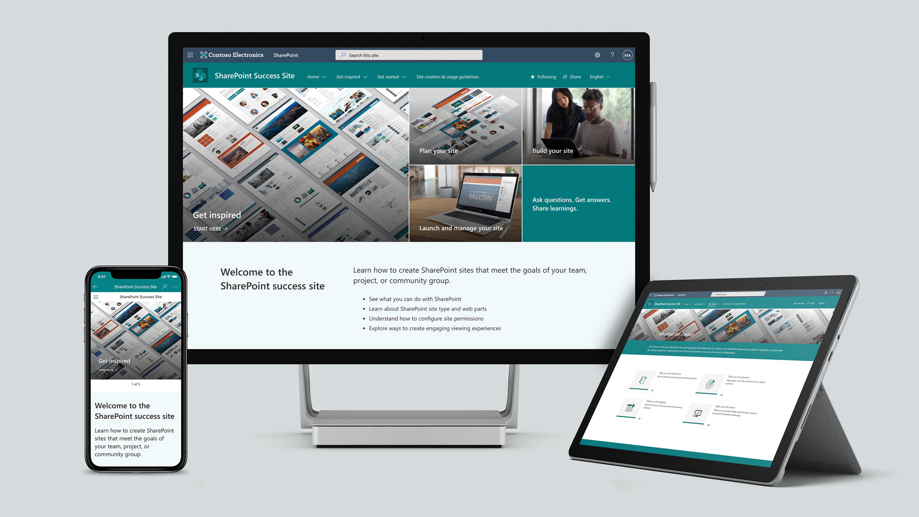Click the search input field on desktop
This screenshot has width=919, height=517.
tap(410, 54)
